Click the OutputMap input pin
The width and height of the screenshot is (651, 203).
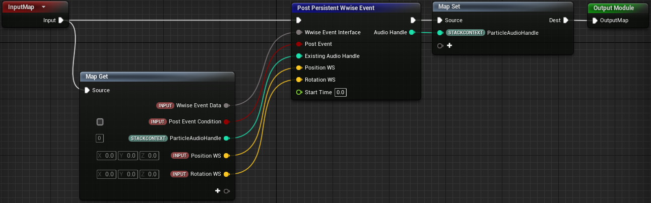[x=595, y=21]
